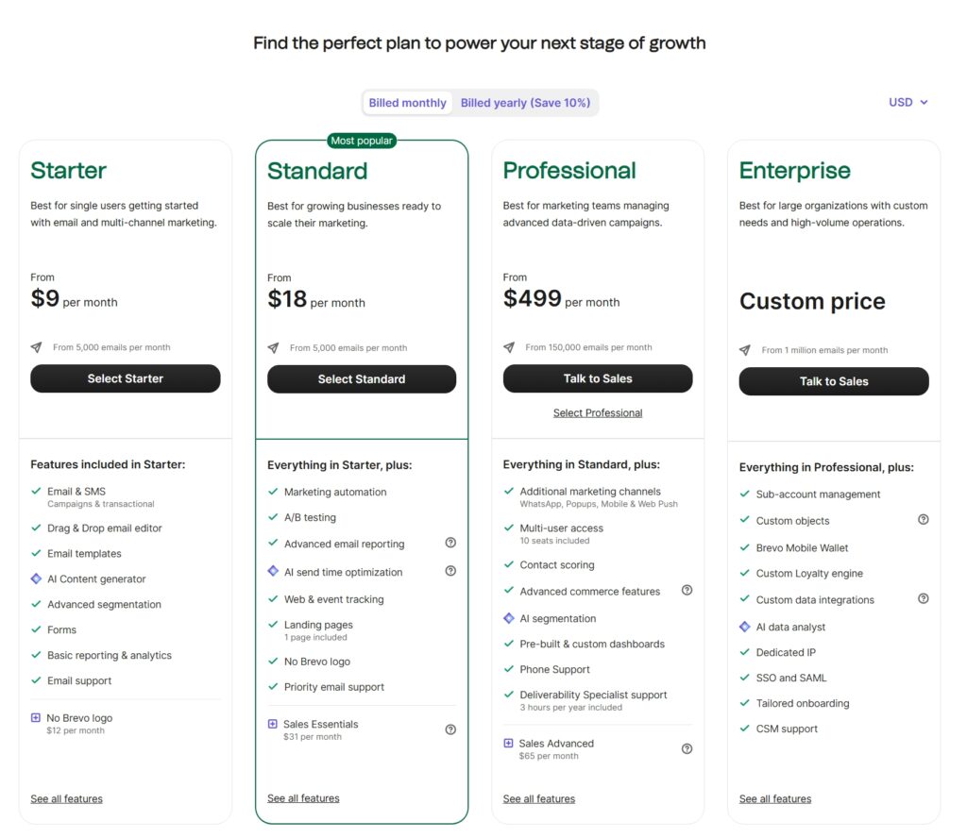
Task: Switch to Billed yearly (Save 10%)
Action: pos(525,103)
